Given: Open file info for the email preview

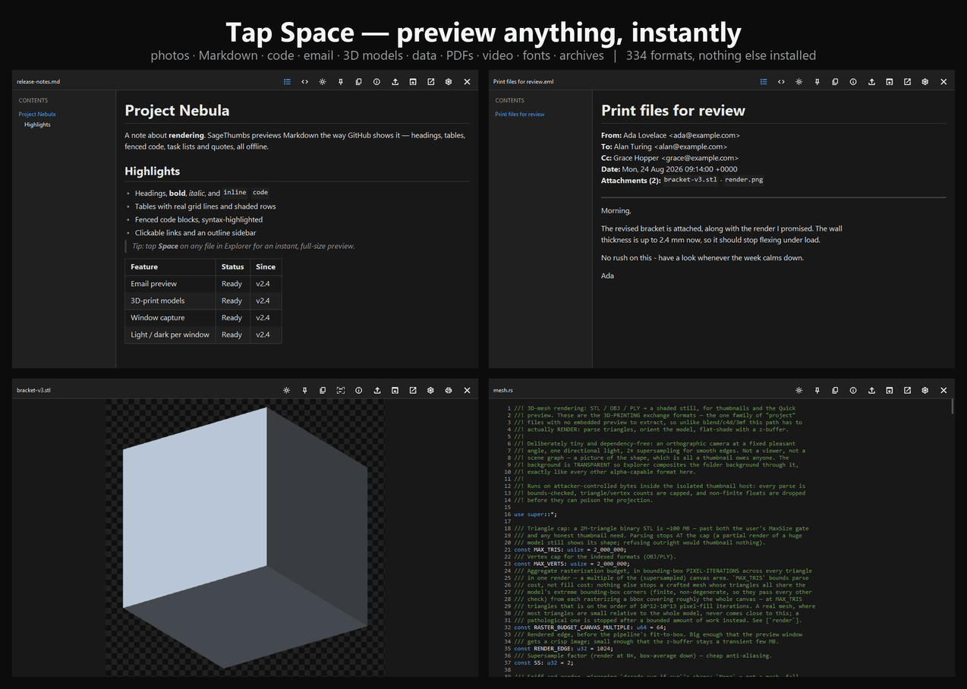Looking at the screenshot, I should click(853, 82).
